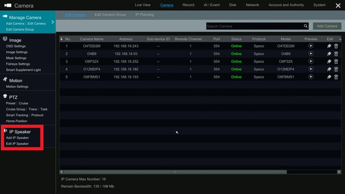
Task: Play preview for camera O4TDD2M
Action: 310,46
